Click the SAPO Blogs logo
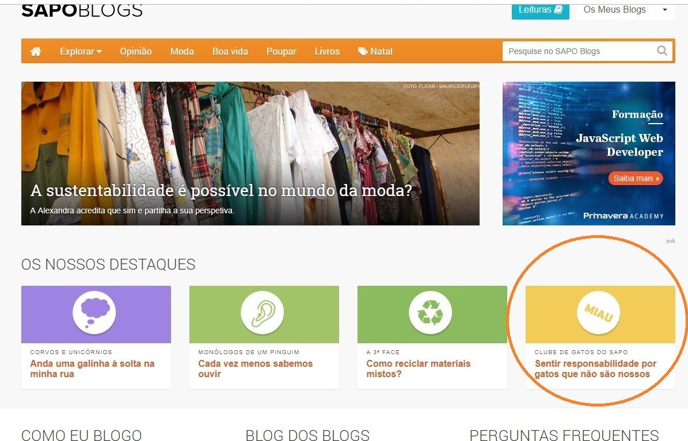688x441 pixels. click(82, 10)
